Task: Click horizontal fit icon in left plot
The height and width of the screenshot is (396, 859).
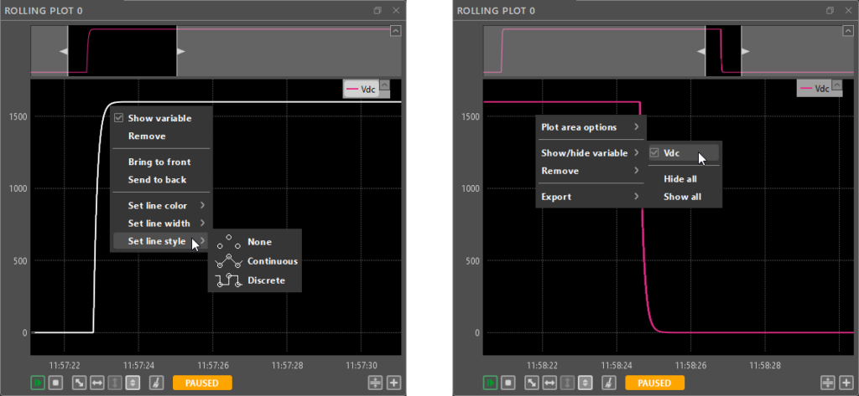Action: [97, 383]
